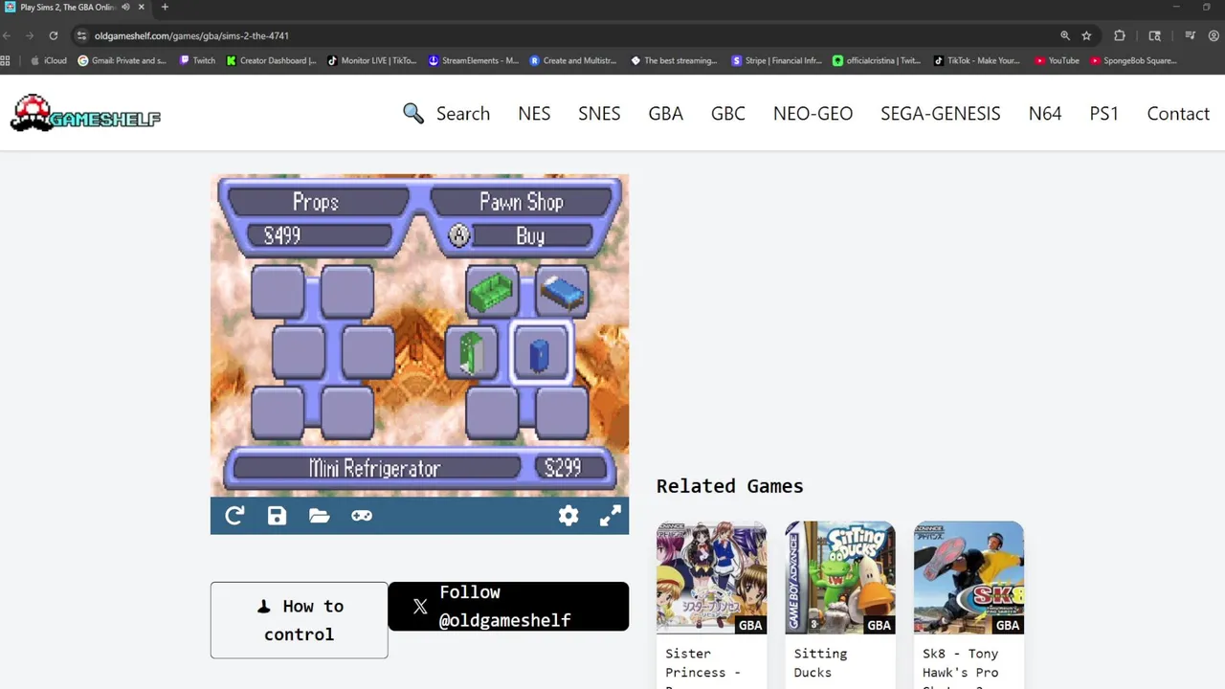Open Sitting Ducks game thumbnail

pos(840,577)
